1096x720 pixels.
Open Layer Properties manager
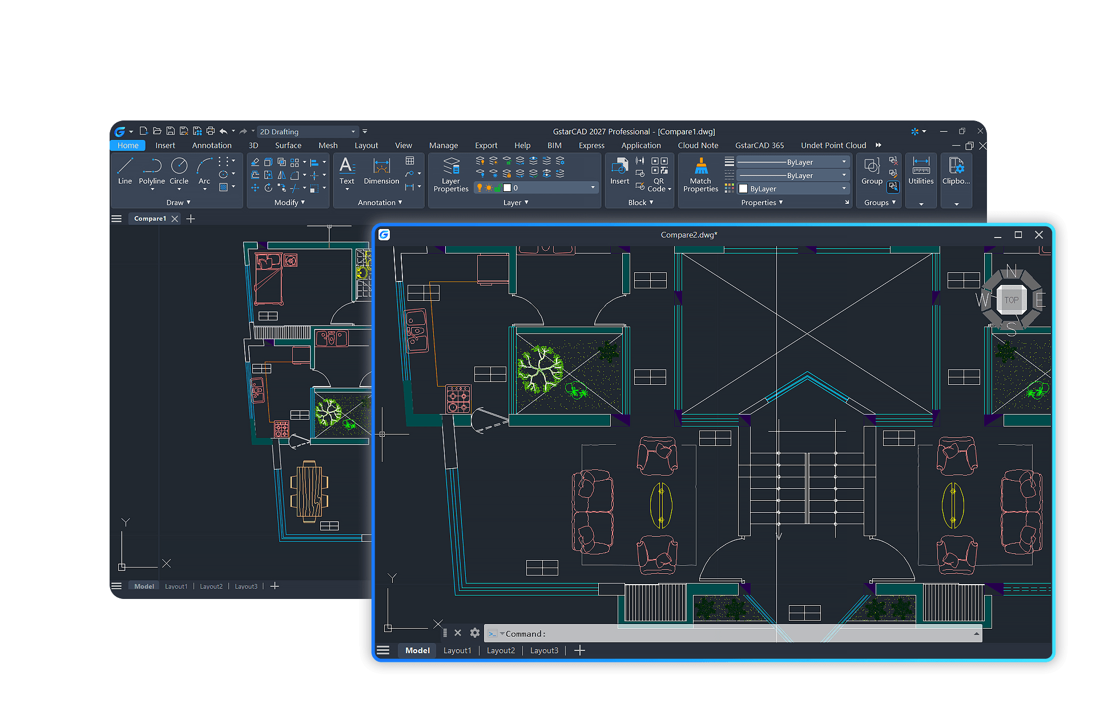point(451,175)
